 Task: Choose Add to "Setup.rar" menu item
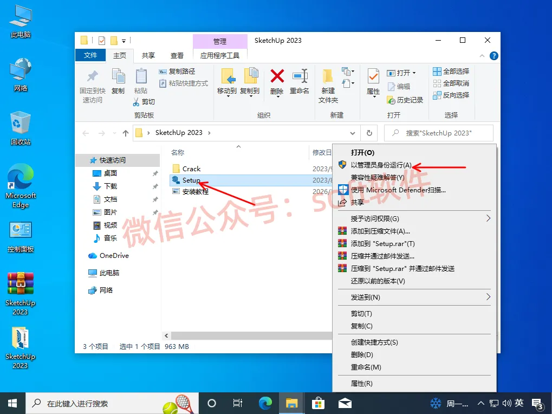tap(382, 244)
